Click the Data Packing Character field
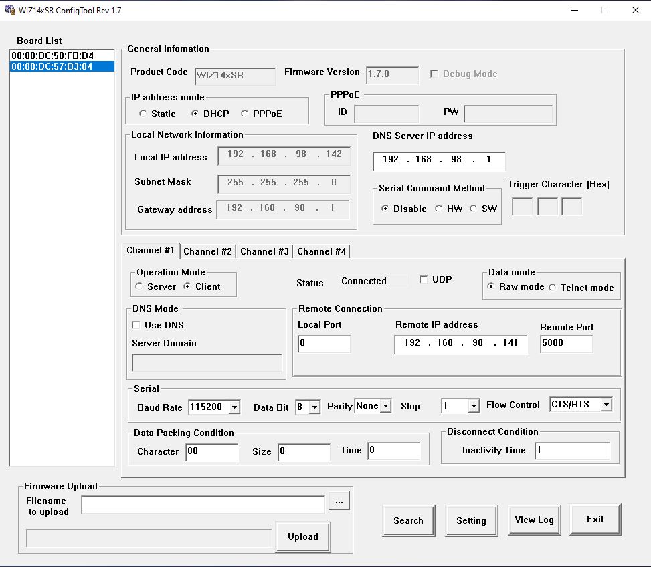Screen dimensions: 651x567 click(x=211, y=452)
